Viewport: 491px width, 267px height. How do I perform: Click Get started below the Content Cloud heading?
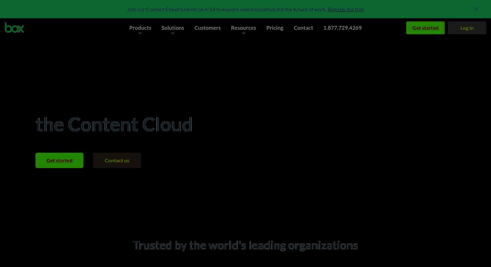[x=59, y=160]
